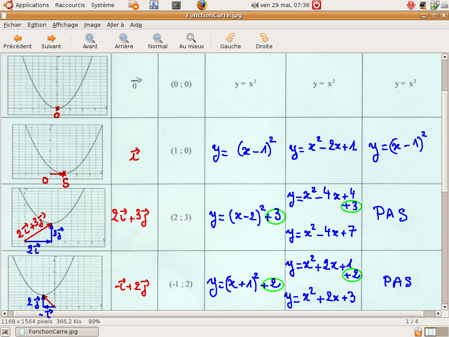Reset zoom with the Normal button
Viewport: 449px width, 337px height.
pyautogui.click(x=157, y=42)
